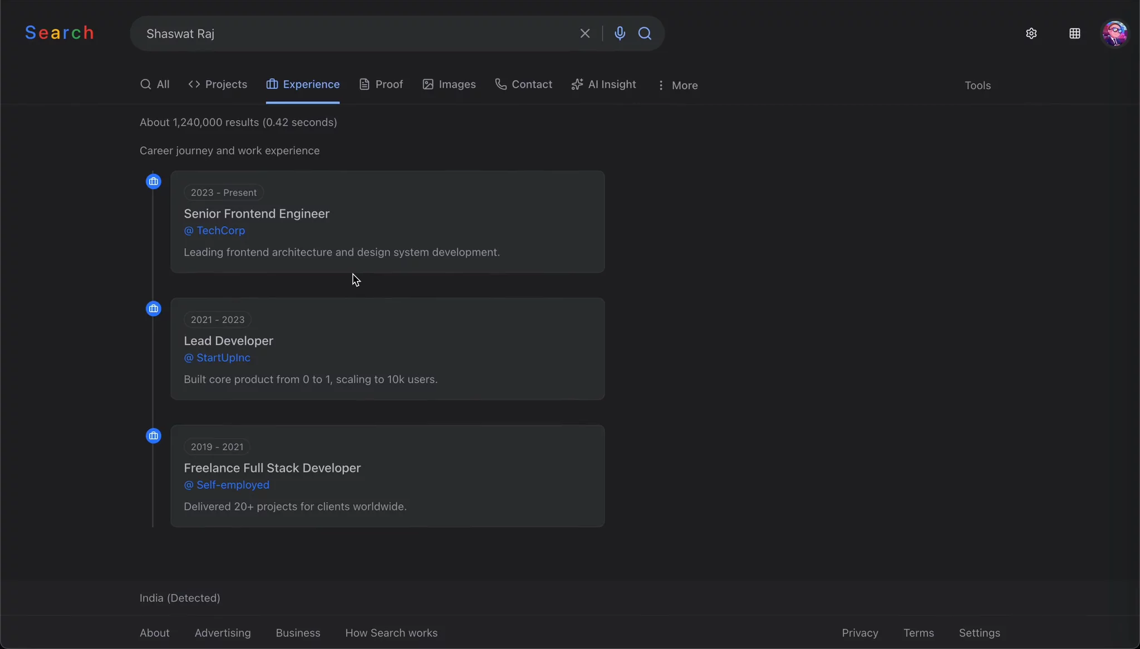Open the TechCorp company link
Image resolution: width=1140 pixels, height=649 pixels.
221,231
